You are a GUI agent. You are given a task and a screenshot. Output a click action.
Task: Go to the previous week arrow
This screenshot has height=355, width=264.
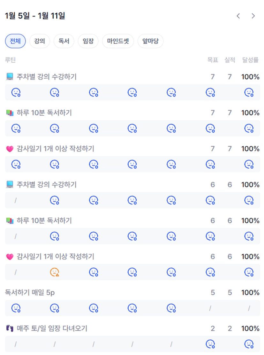pyautogui.click(x=238, y=16)
